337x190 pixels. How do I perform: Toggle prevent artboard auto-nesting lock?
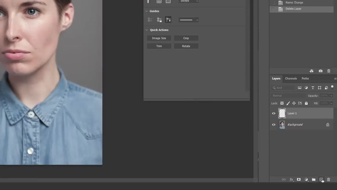(x=300, y=103)
